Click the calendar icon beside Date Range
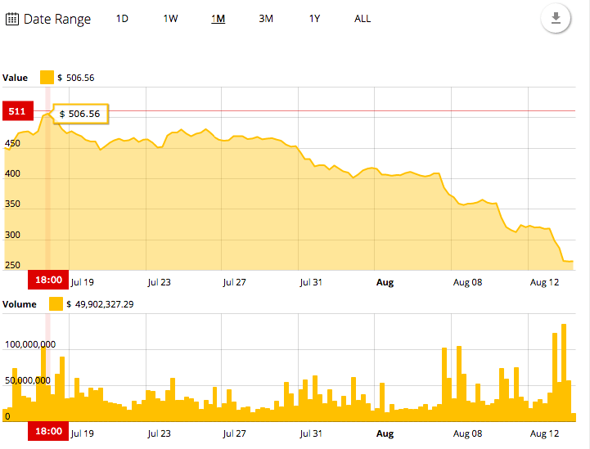This screenshot has height=449, width=590. (x=12, y=19)
